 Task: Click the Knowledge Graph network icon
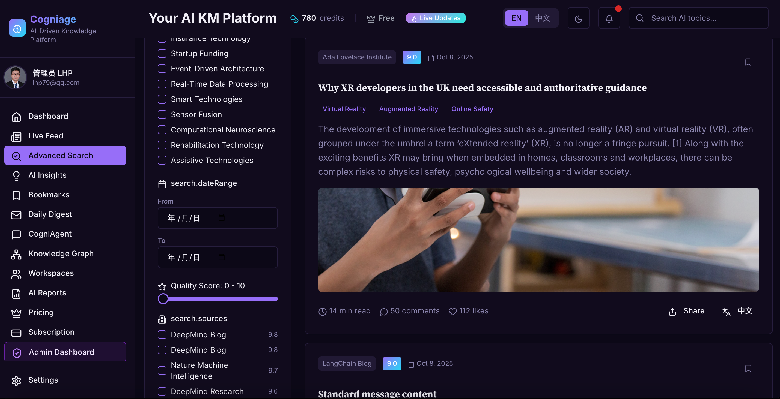pos(16,254)
